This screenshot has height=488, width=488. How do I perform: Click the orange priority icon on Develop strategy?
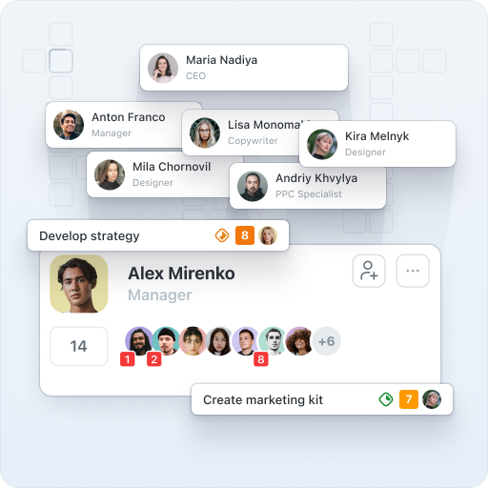222,235
